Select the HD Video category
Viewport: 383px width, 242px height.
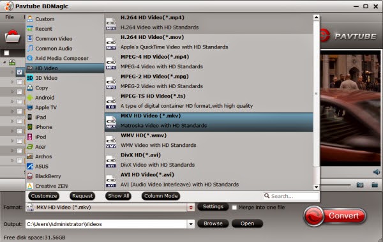tap(64, 68)
